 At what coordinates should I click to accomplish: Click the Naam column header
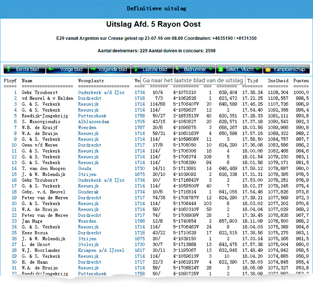coord(27,81)
